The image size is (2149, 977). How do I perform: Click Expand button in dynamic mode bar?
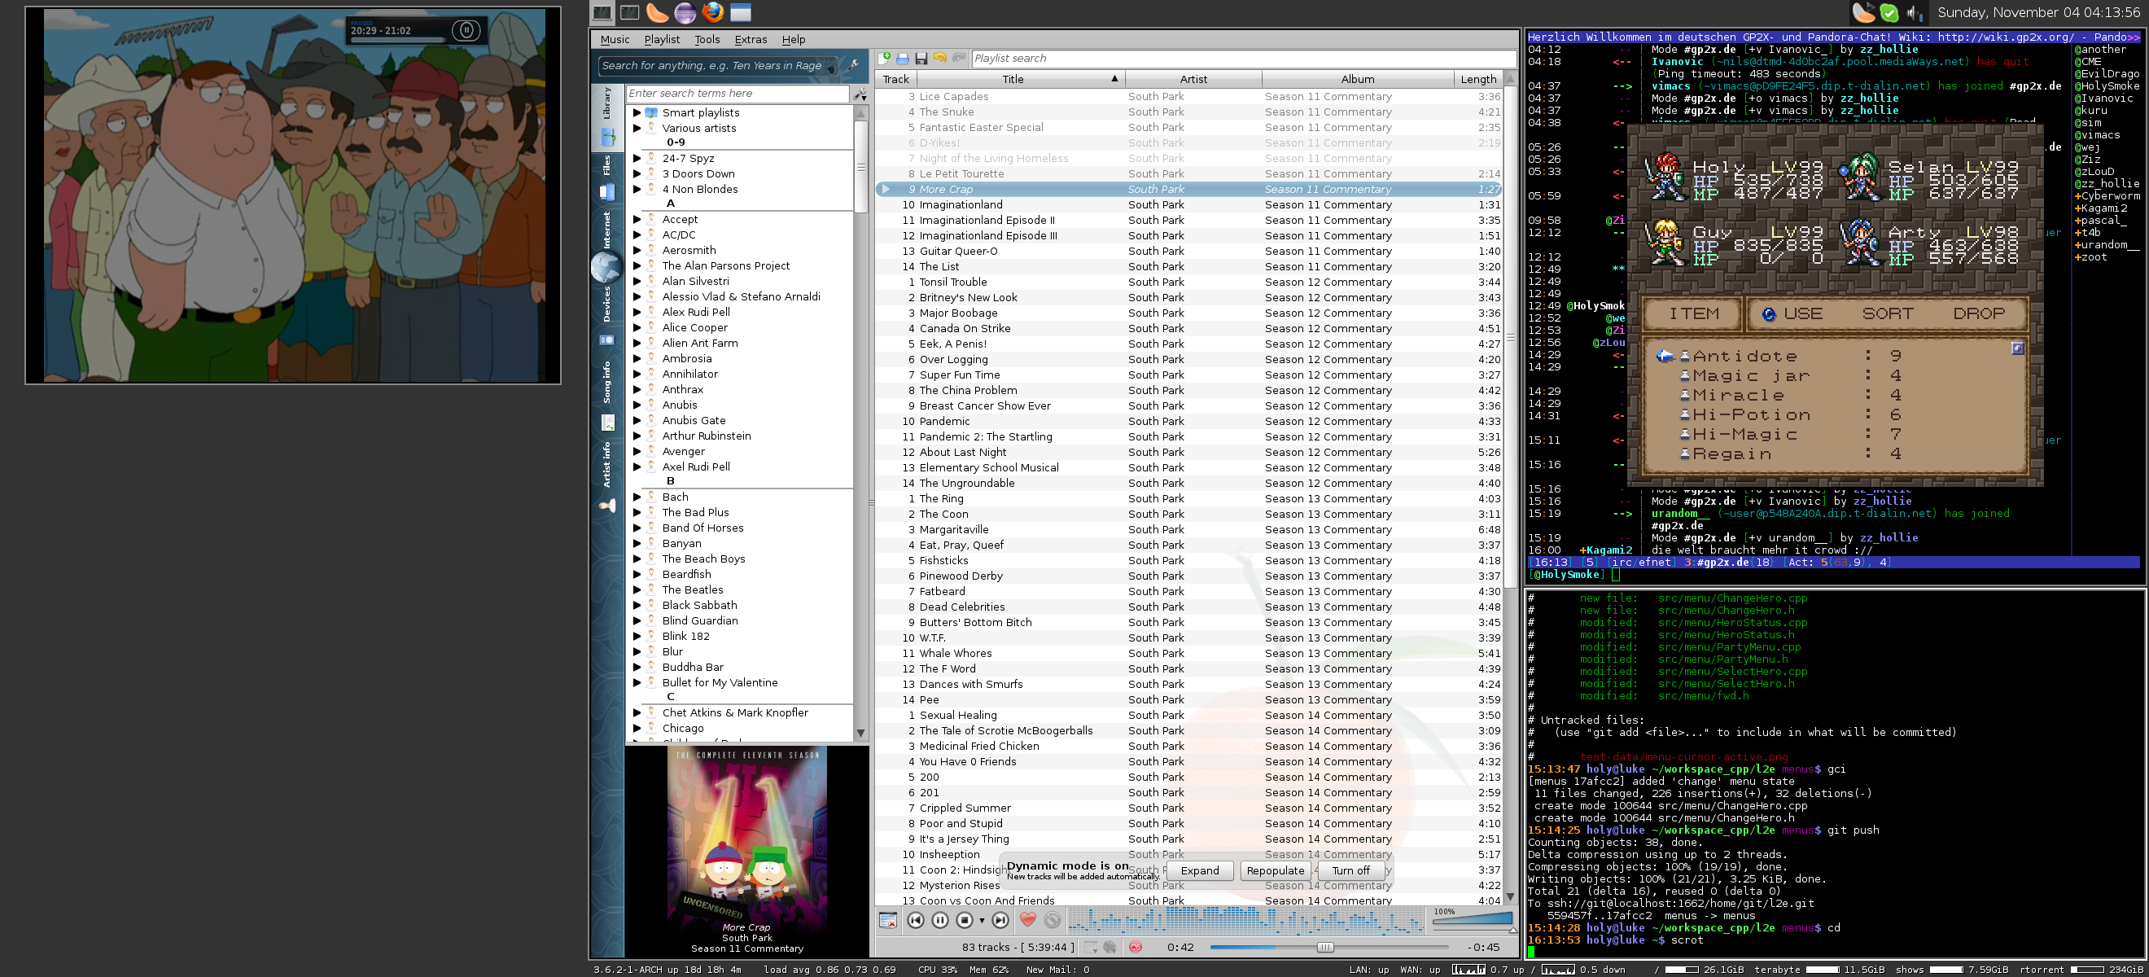[x=1200, y=870]
